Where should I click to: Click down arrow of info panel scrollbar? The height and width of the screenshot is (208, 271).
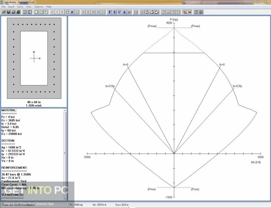65,199
